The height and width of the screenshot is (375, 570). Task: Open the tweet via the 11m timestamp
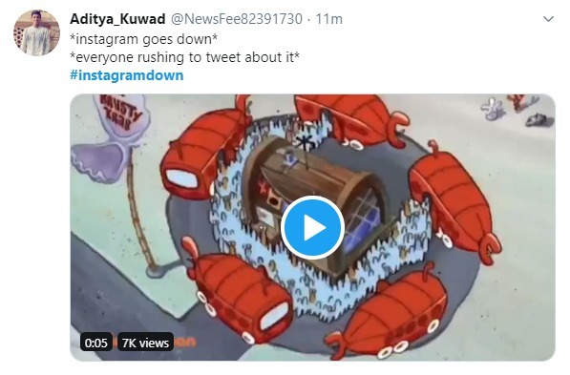(x=329, y=19)
